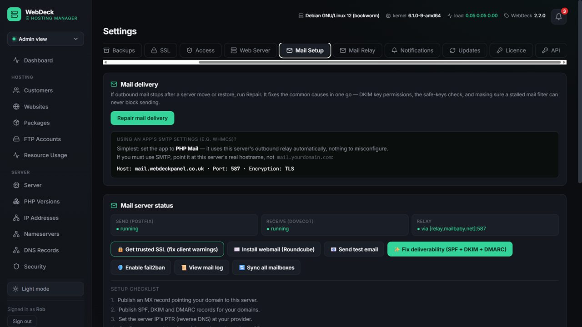Click the key icon on Licence tab
This screenshot has height=327, width=582.
click(x=499, y=50)
